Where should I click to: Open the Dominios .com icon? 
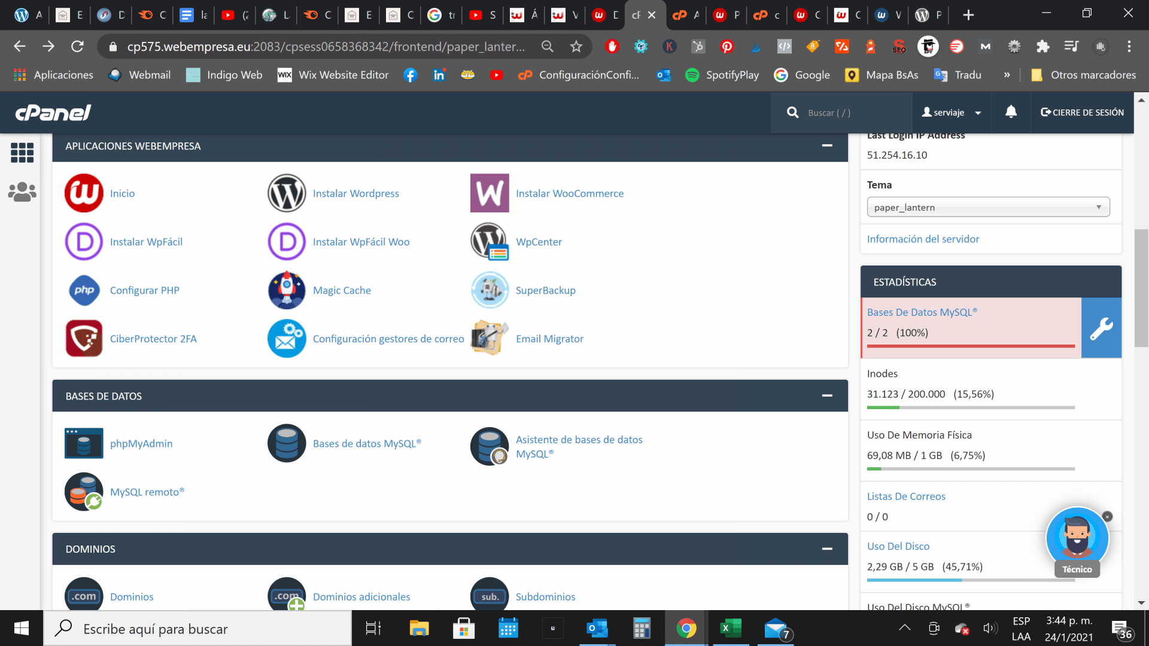click(x=84, y=595)
